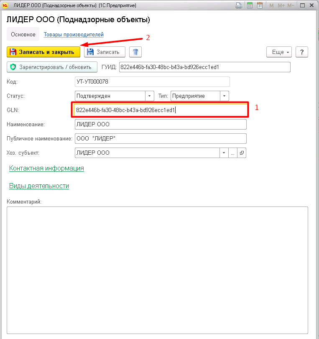The image size is (319, 339).
Task: Click Зарегистрировать / обновить button
Action: click(52, 67)
